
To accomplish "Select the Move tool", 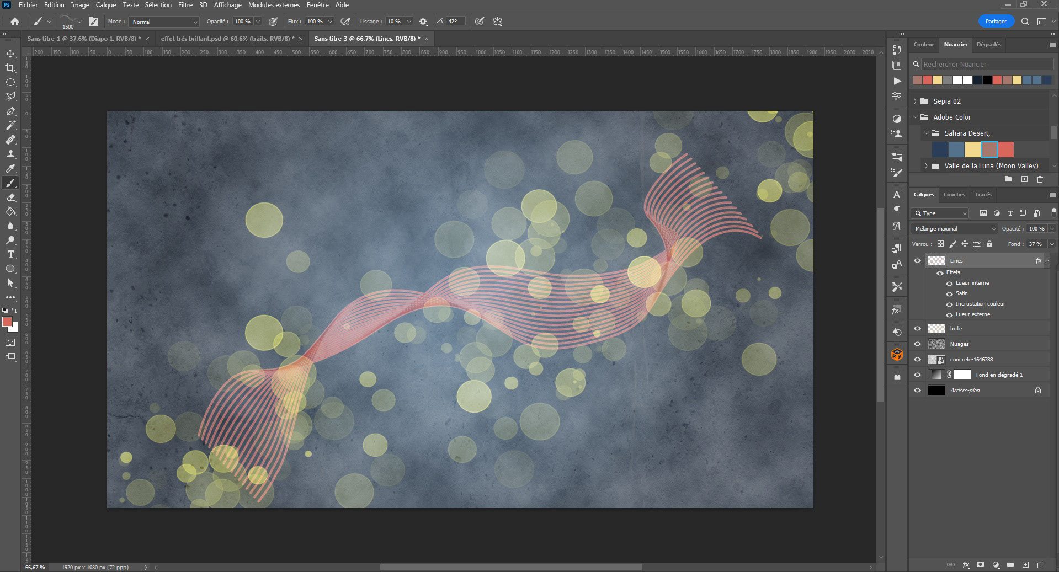I will [x=10, y=54].
